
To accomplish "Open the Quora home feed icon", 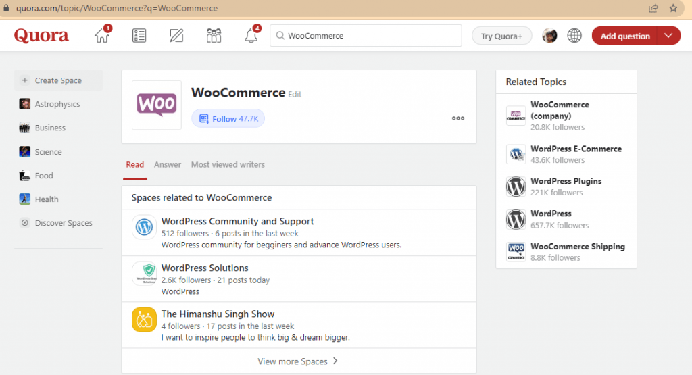I will click(x=102, y=35).
